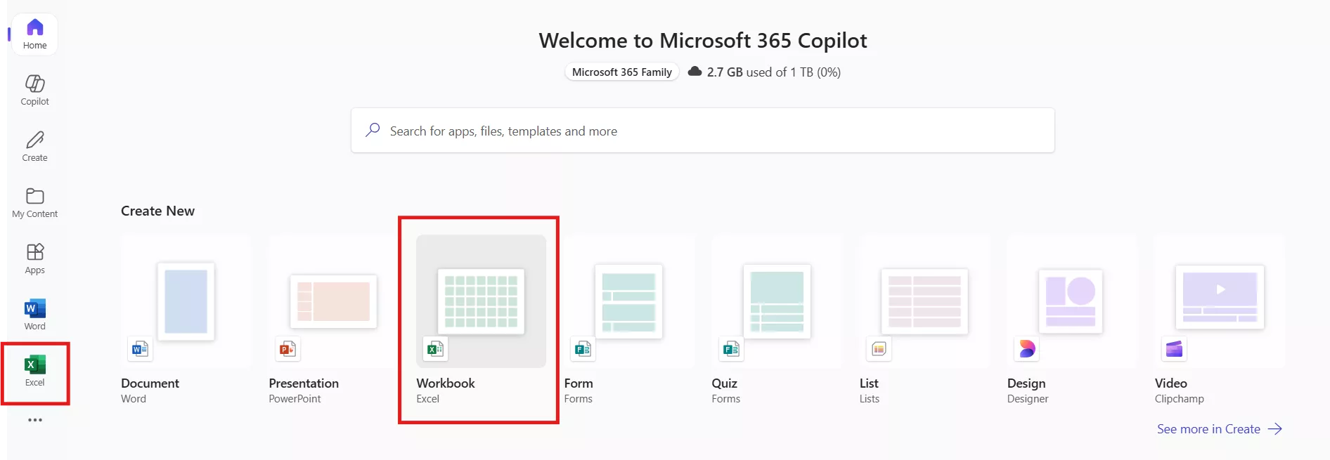Open Copilot from the left sidebar
1330x460 pixels.
[34, 90]
